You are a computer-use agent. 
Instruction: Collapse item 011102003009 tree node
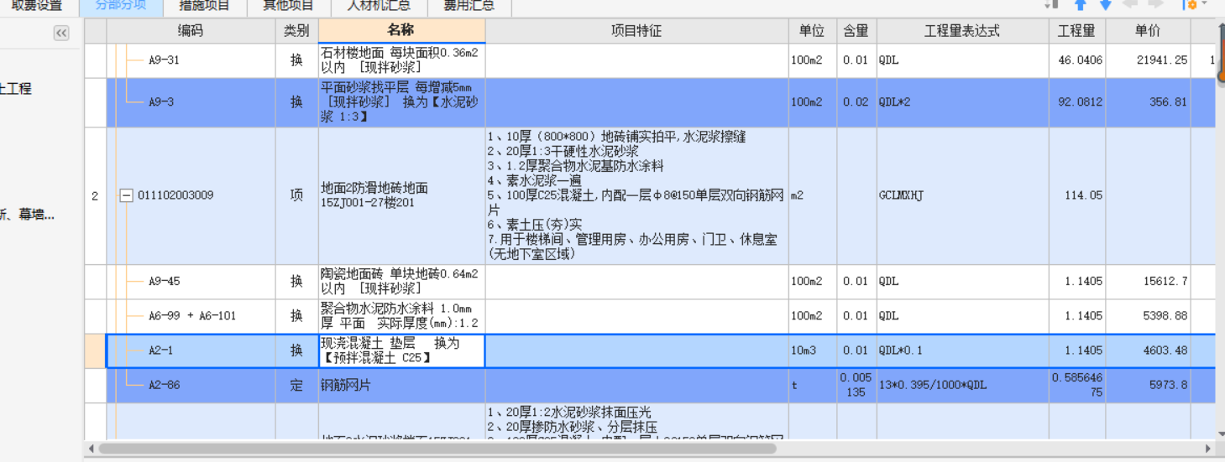[126, 195]
